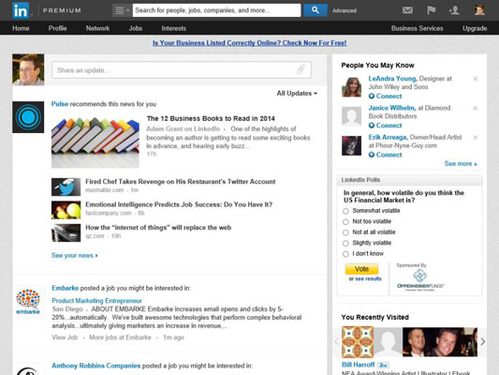Click the add connections icon

(x=454, y=10)
